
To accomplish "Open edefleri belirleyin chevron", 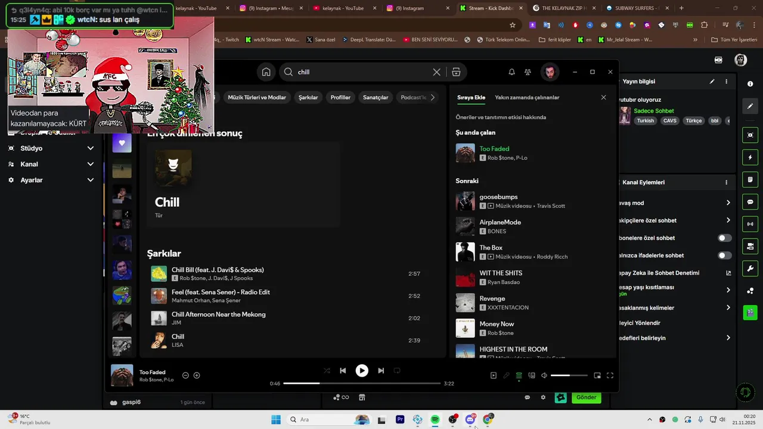I will (x=728, y=338).
